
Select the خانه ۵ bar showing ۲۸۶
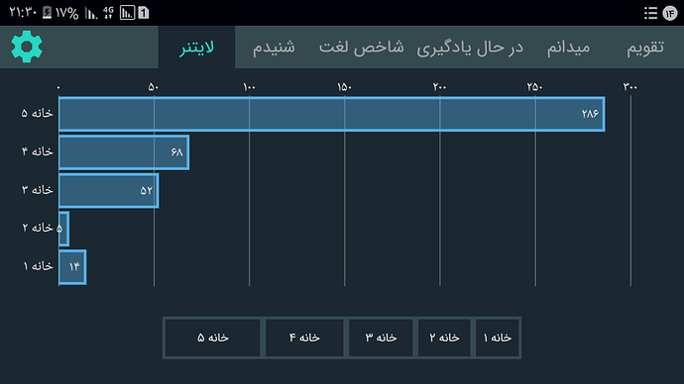(331, 114)
